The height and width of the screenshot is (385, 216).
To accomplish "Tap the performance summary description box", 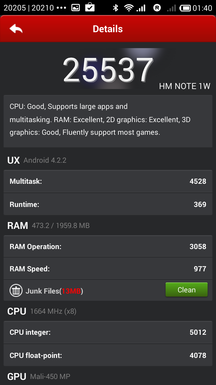I will tap(108, 120).
